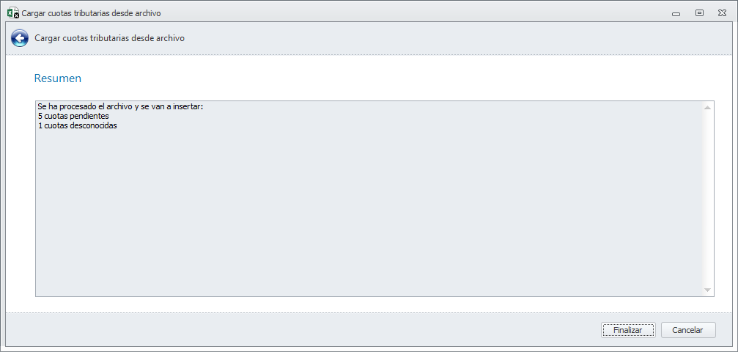Click empty title bar space left of minimize
This screenshot has width=738, height=352.
[440, 12]
